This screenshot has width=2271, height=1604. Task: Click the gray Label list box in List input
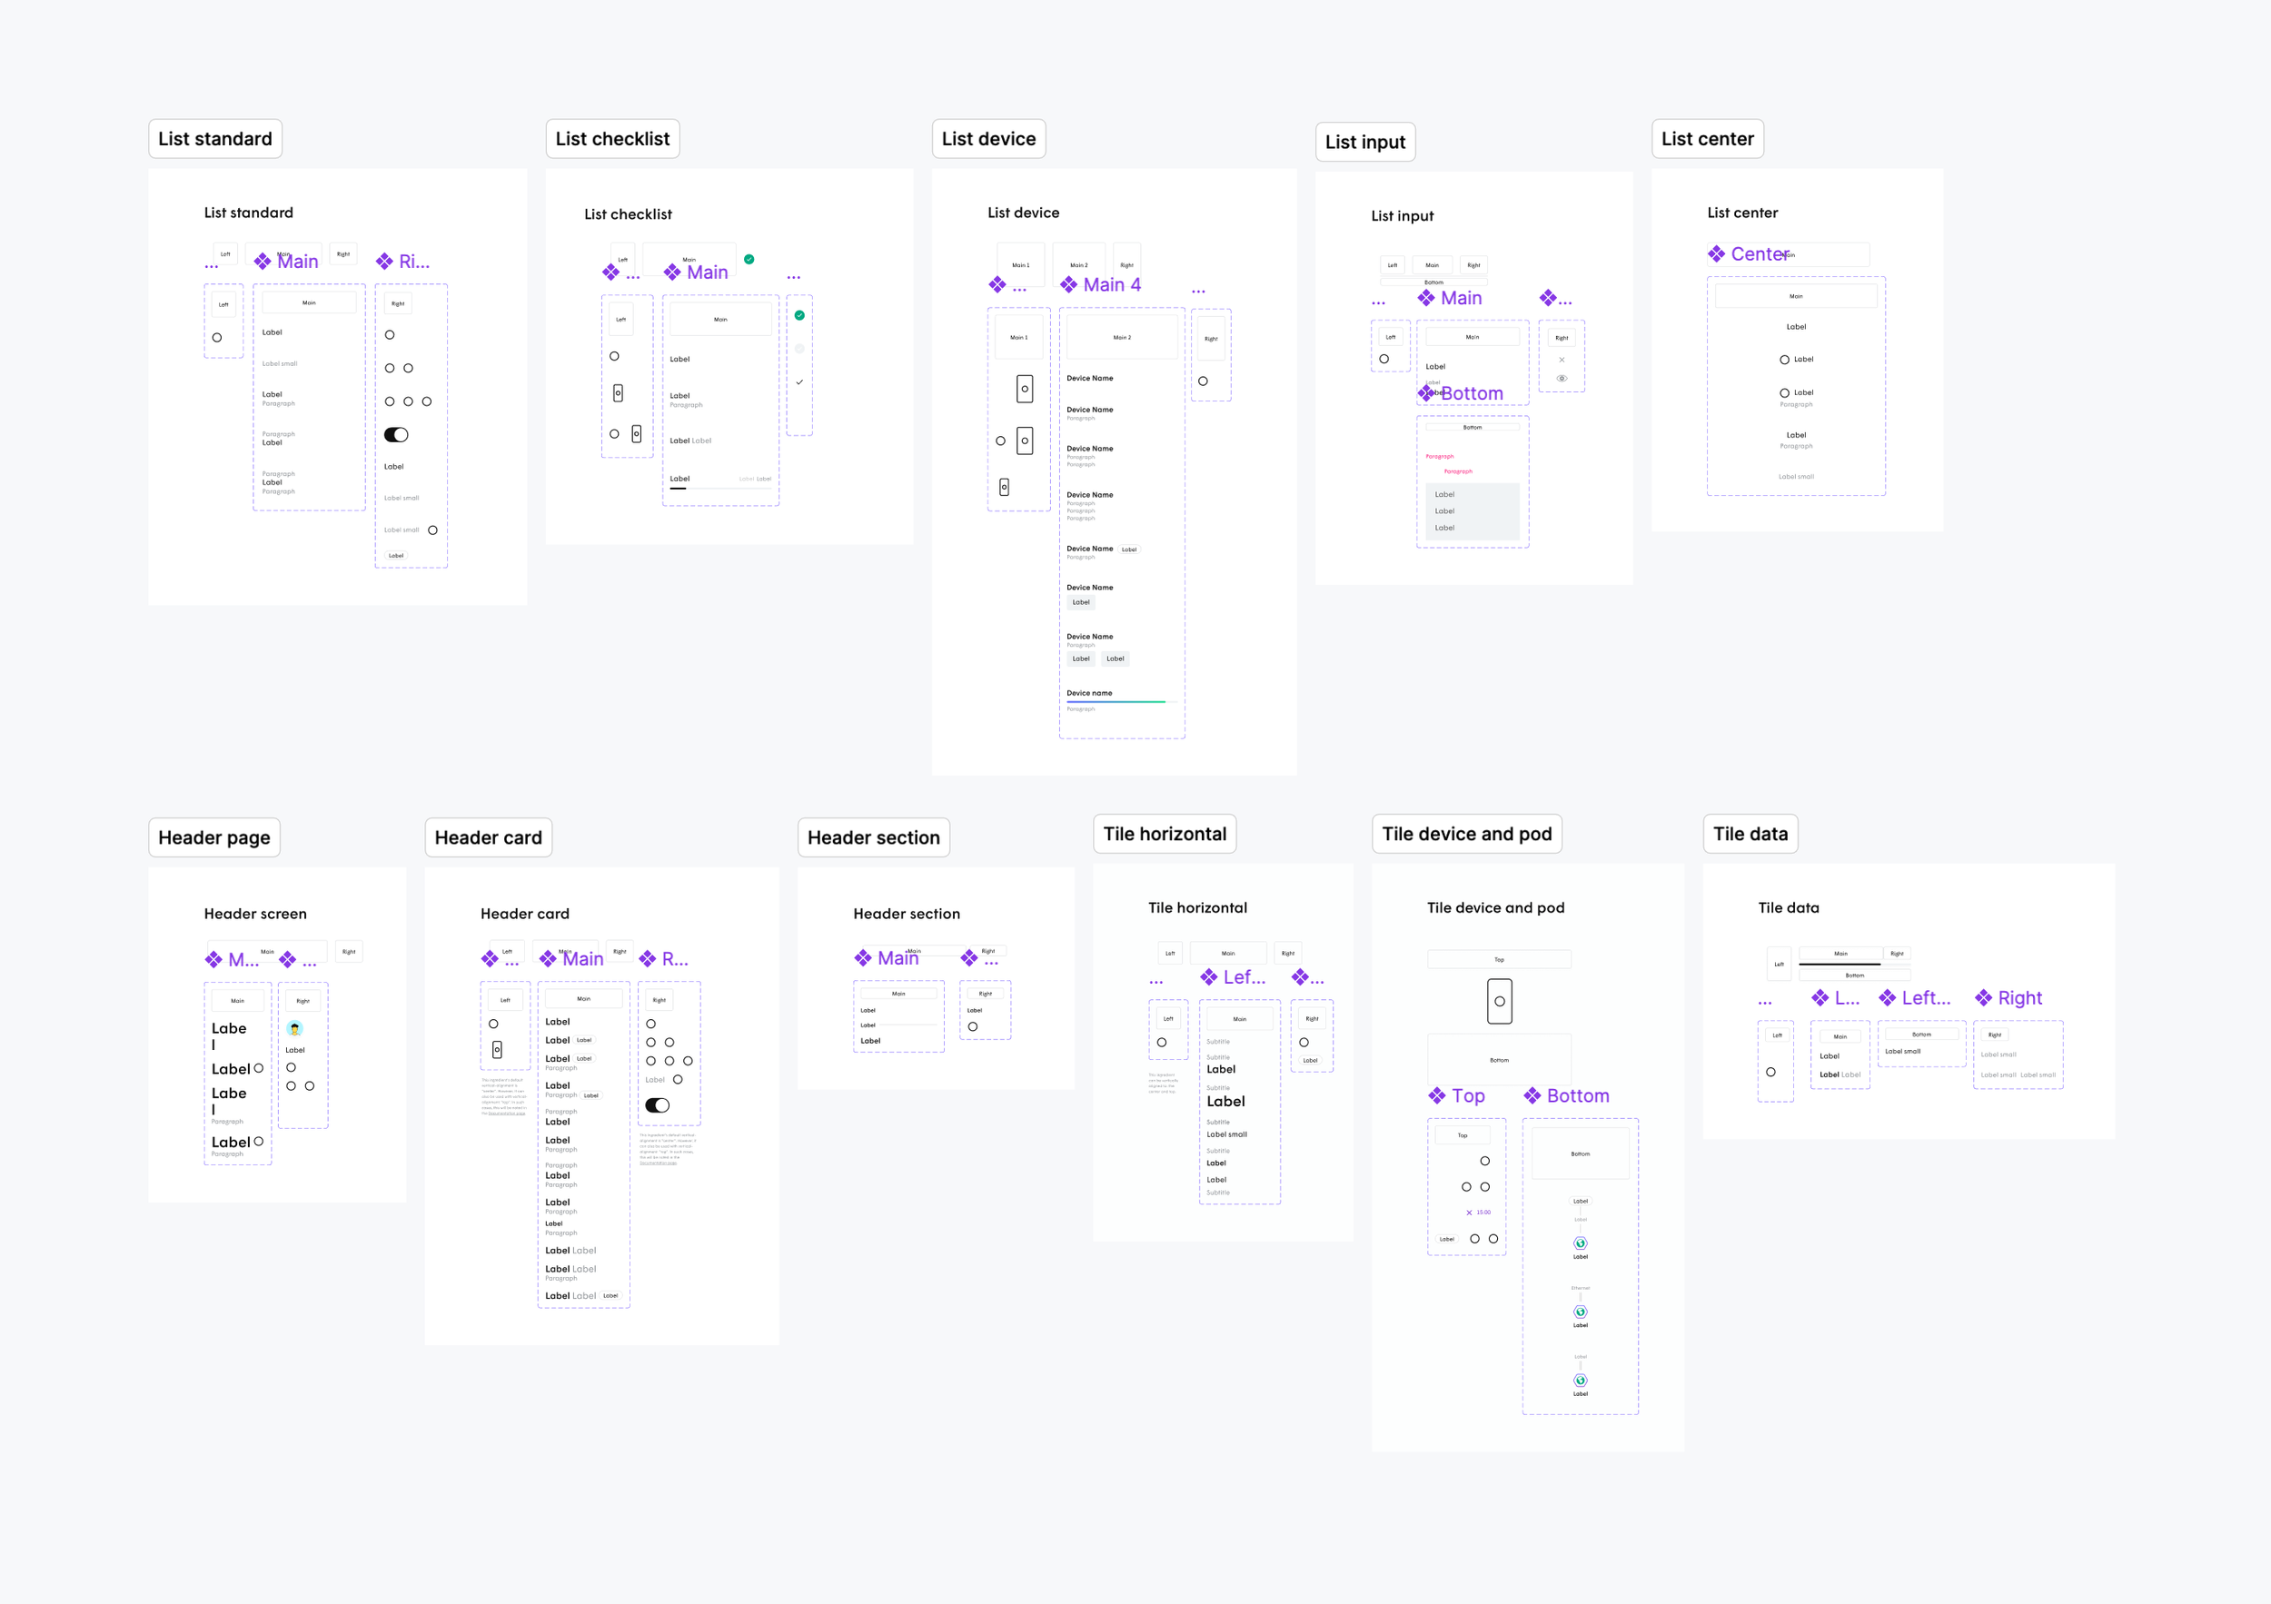click(1473, 511)
